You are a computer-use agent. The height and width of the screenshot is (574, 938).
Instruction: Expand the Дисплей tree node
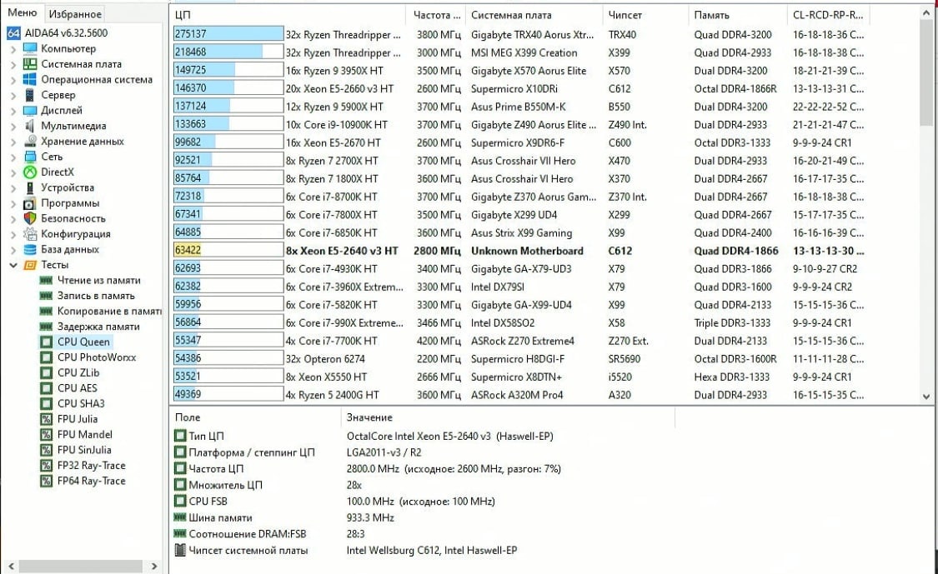click(13, 111)
